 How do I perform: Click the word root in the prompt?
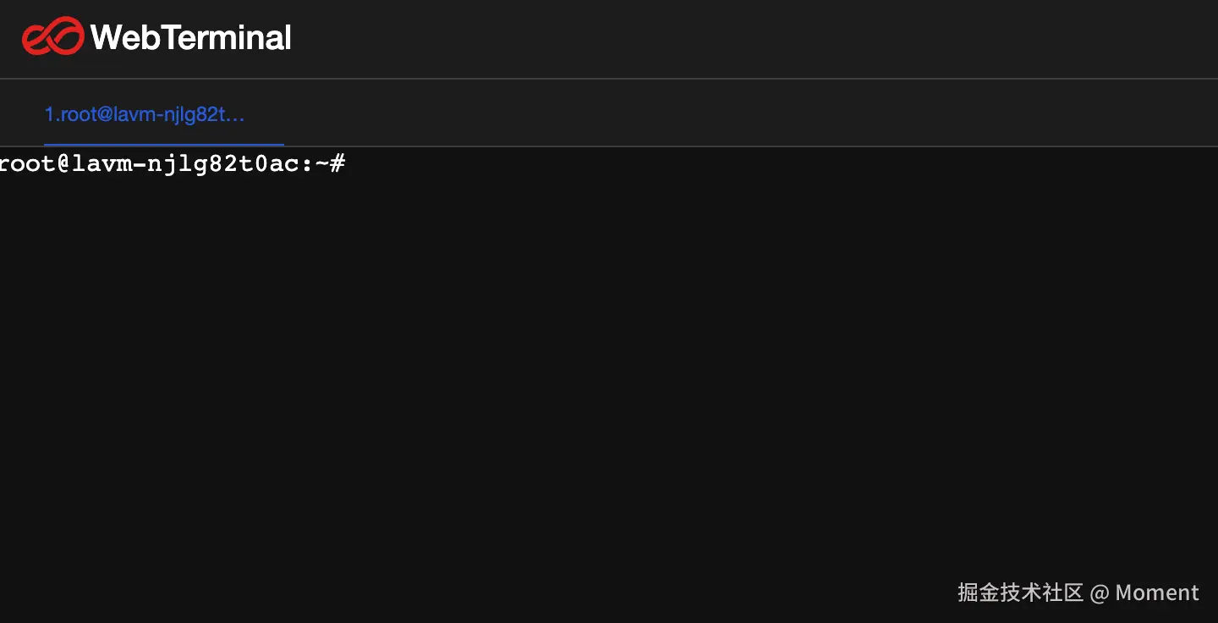point(26,164)
